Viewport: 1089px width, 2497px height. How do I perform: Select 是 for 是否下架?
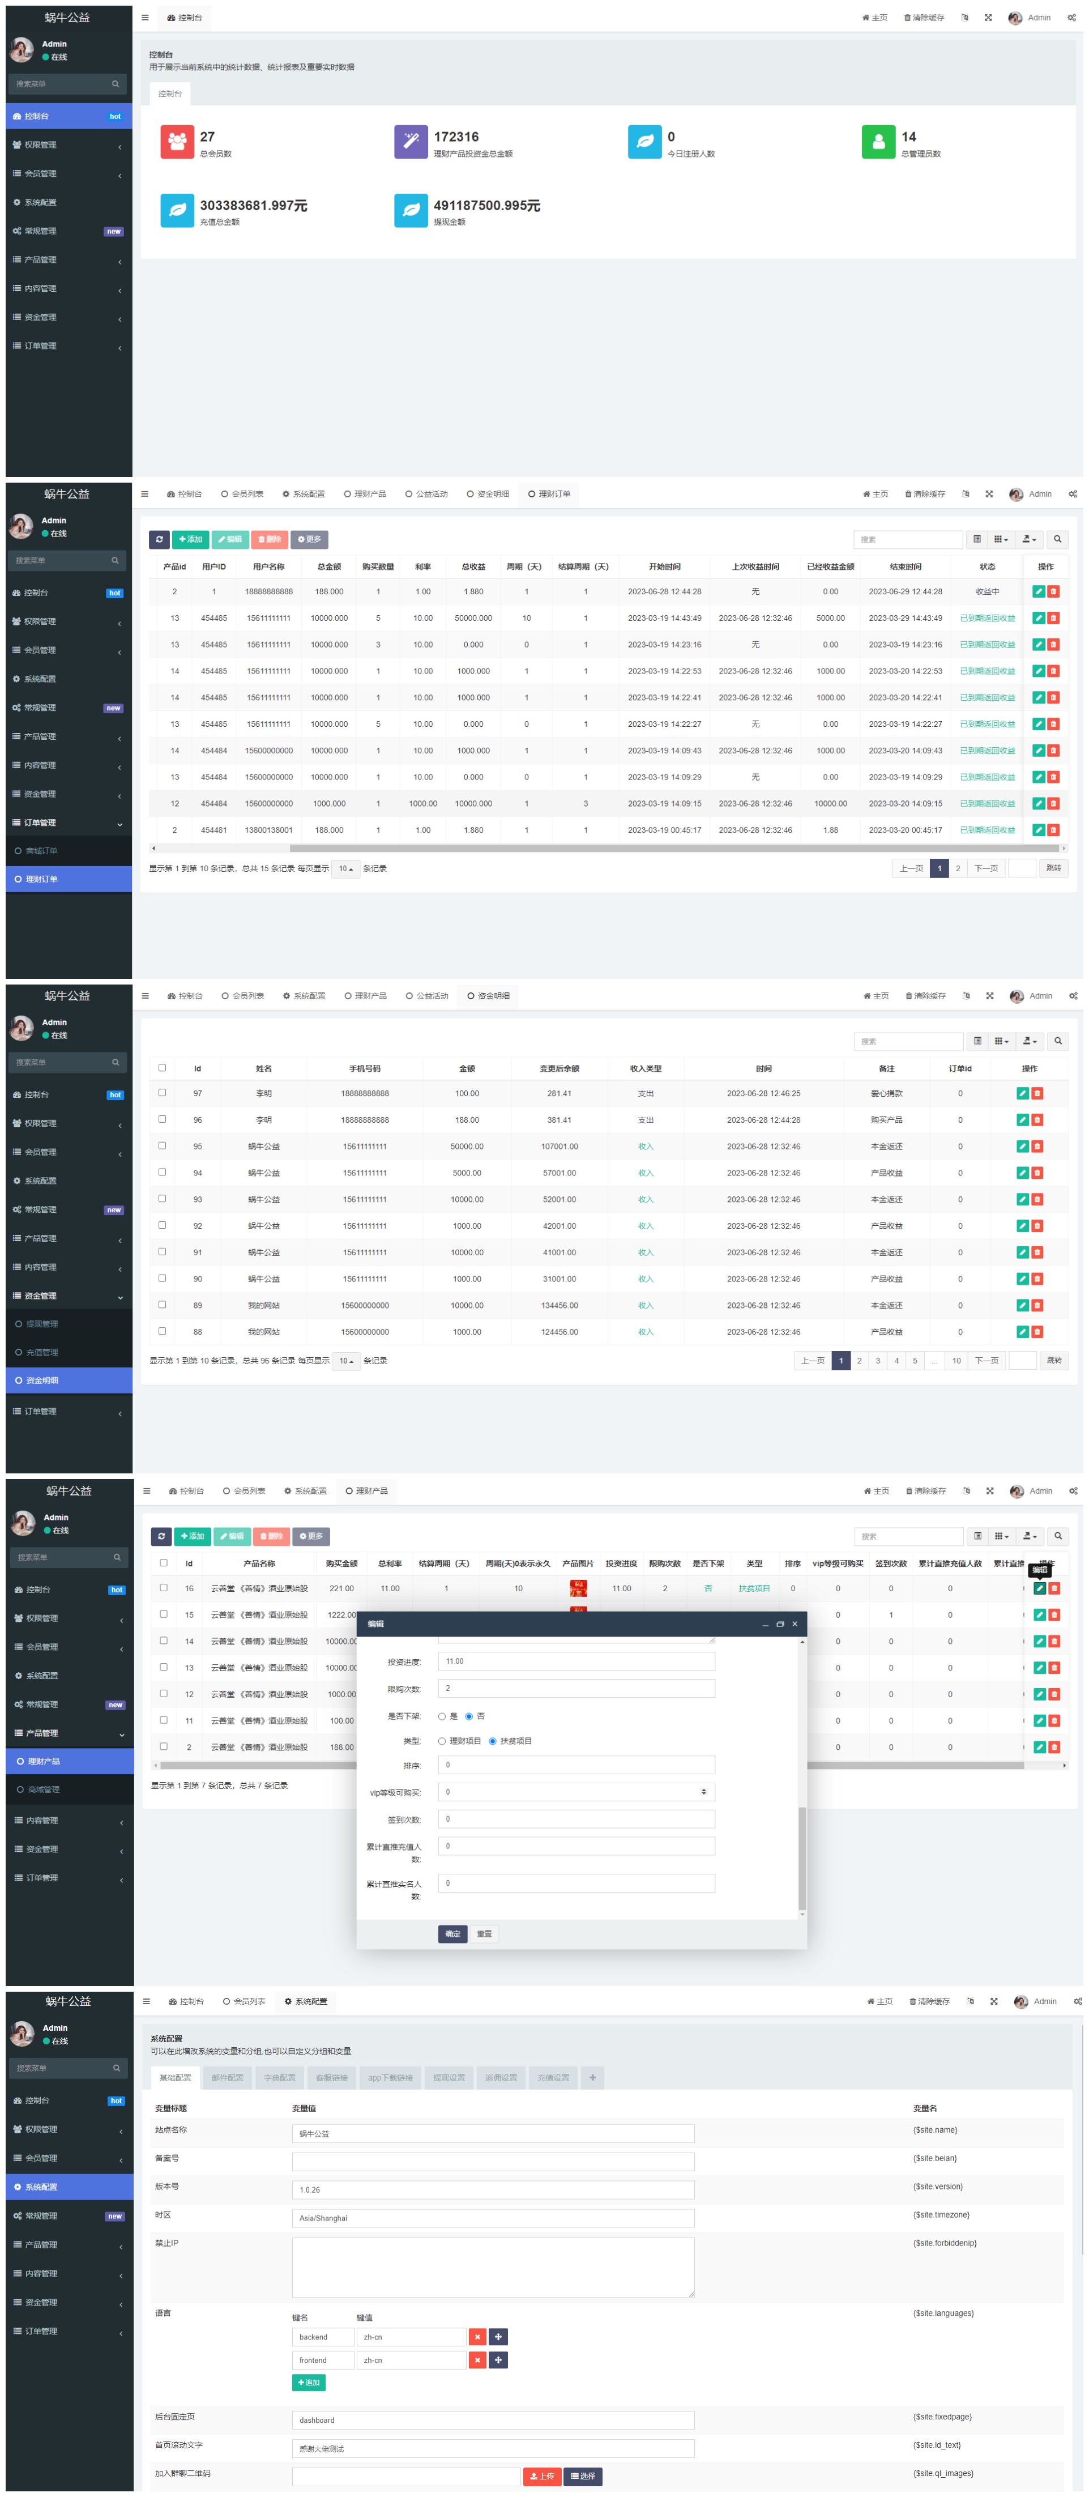point(442,1716)
